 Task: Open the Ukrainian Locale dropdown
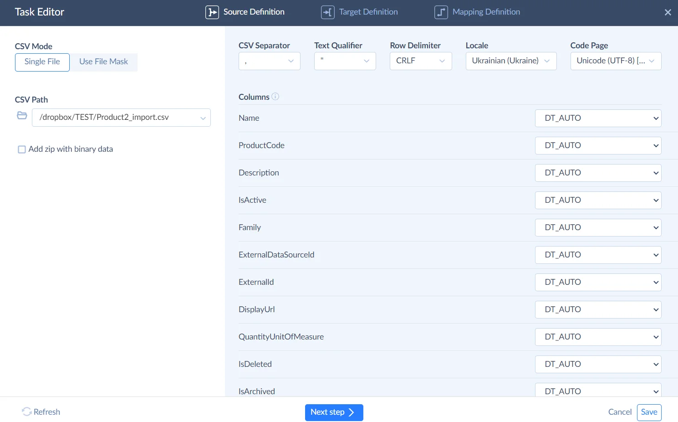pos(510,61)
